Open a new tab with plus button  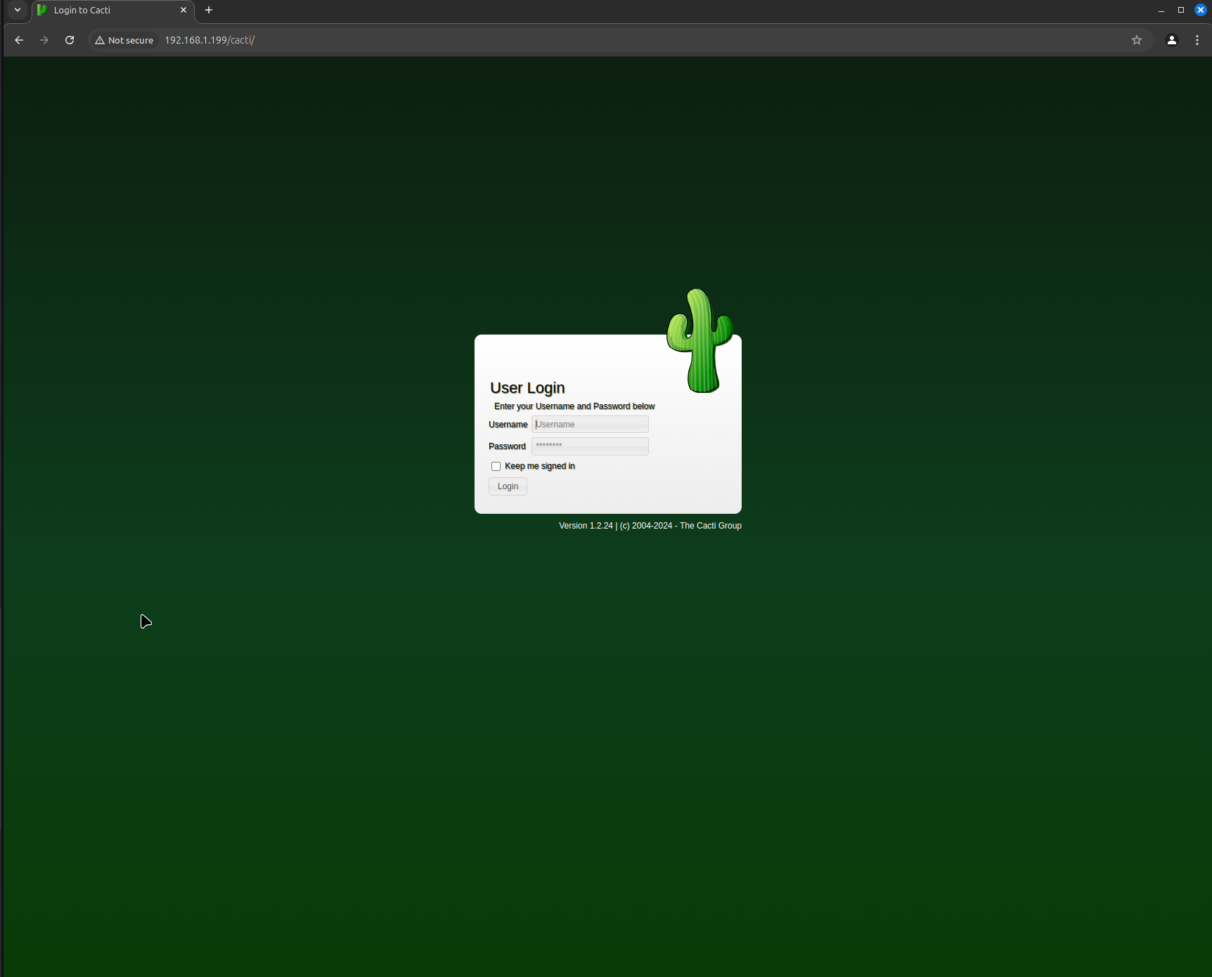tap(209, 10)
